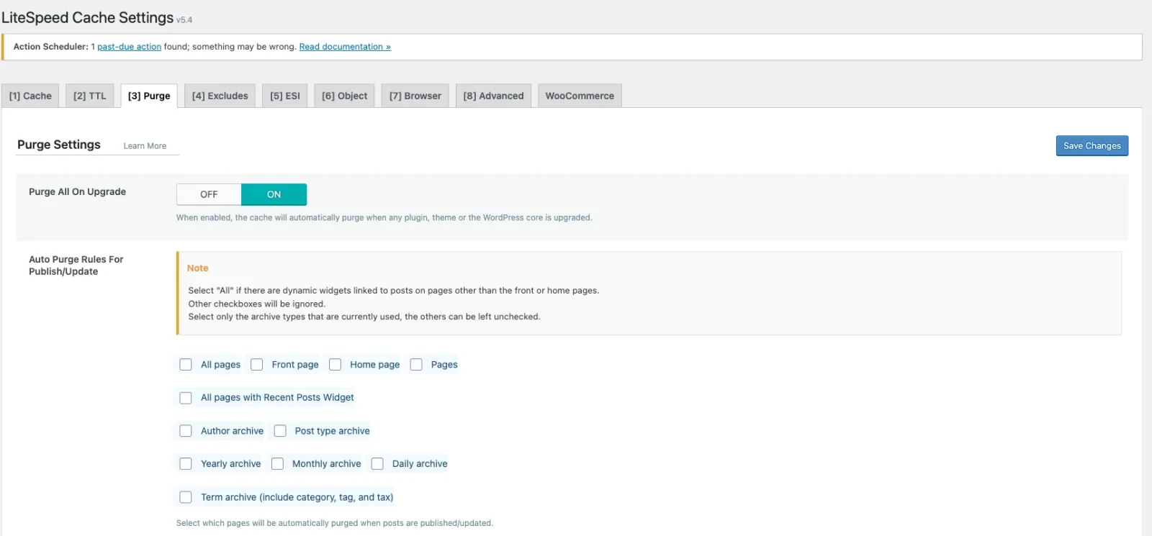Check the All pages checkbox
This screenshot has width=1152, height=536.
click(x=186, y=365)
